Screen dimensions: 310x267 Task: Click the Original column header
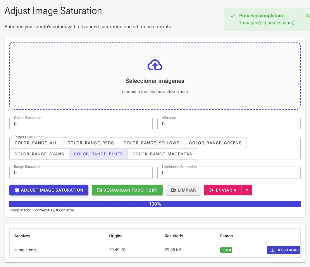coord(116,236)
